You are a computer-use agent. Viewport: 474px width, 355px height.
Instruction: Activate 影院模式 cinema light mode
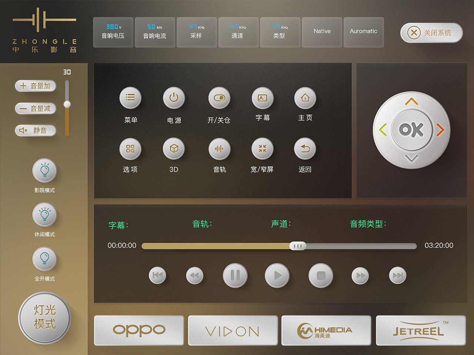pos(44,170)
